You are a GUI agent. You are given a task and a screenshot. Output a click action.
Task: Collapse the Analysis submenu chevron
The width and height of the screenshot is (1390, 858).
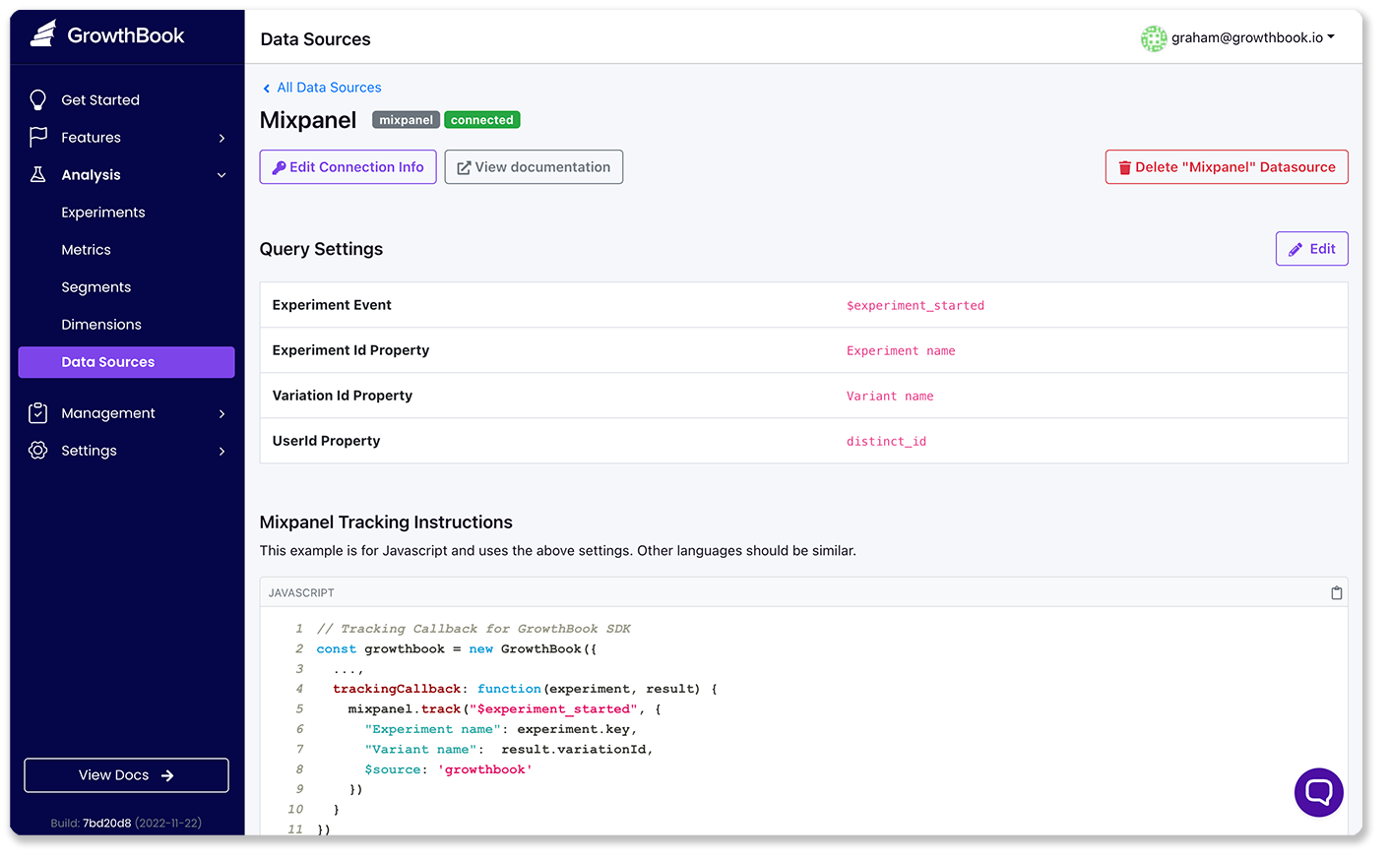(221, 175)
